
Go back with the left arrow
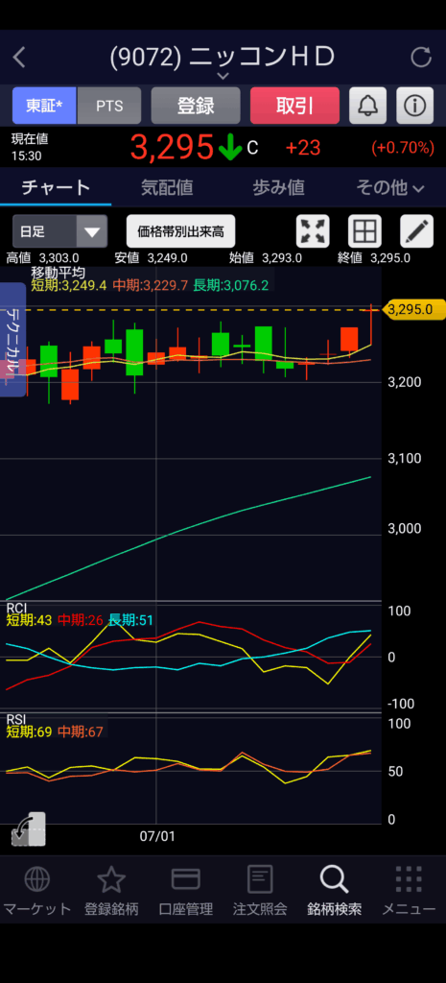click(x=19, y=58)
